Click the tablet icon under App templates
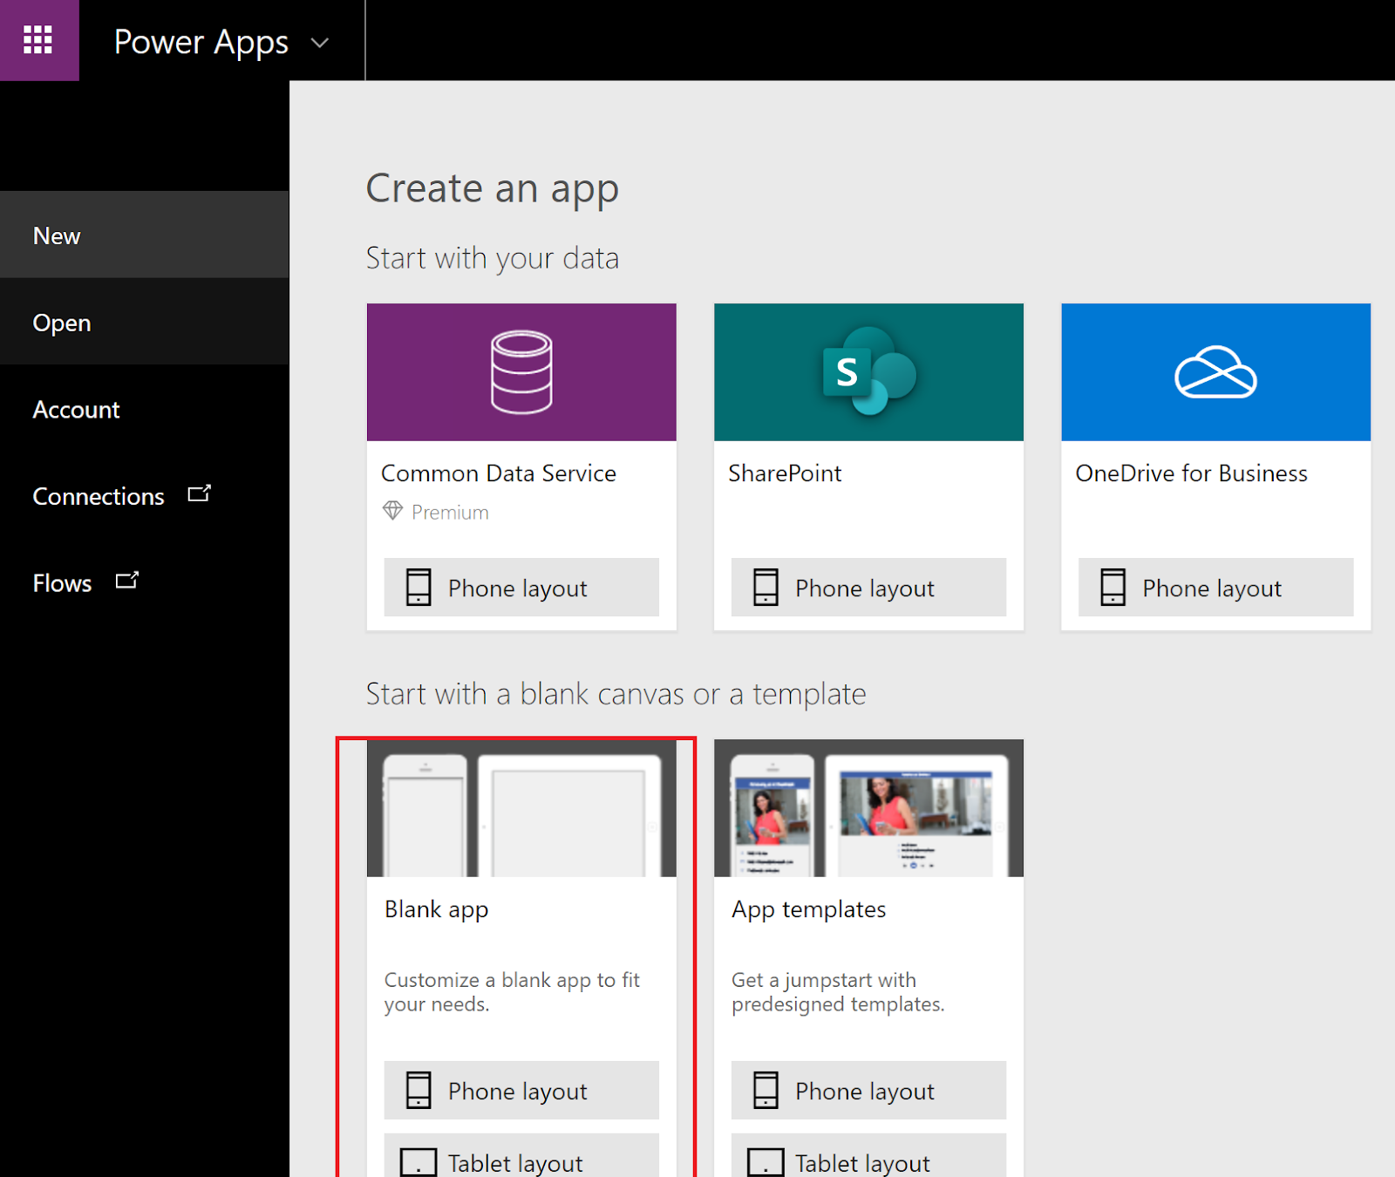 pos(766,1161)
